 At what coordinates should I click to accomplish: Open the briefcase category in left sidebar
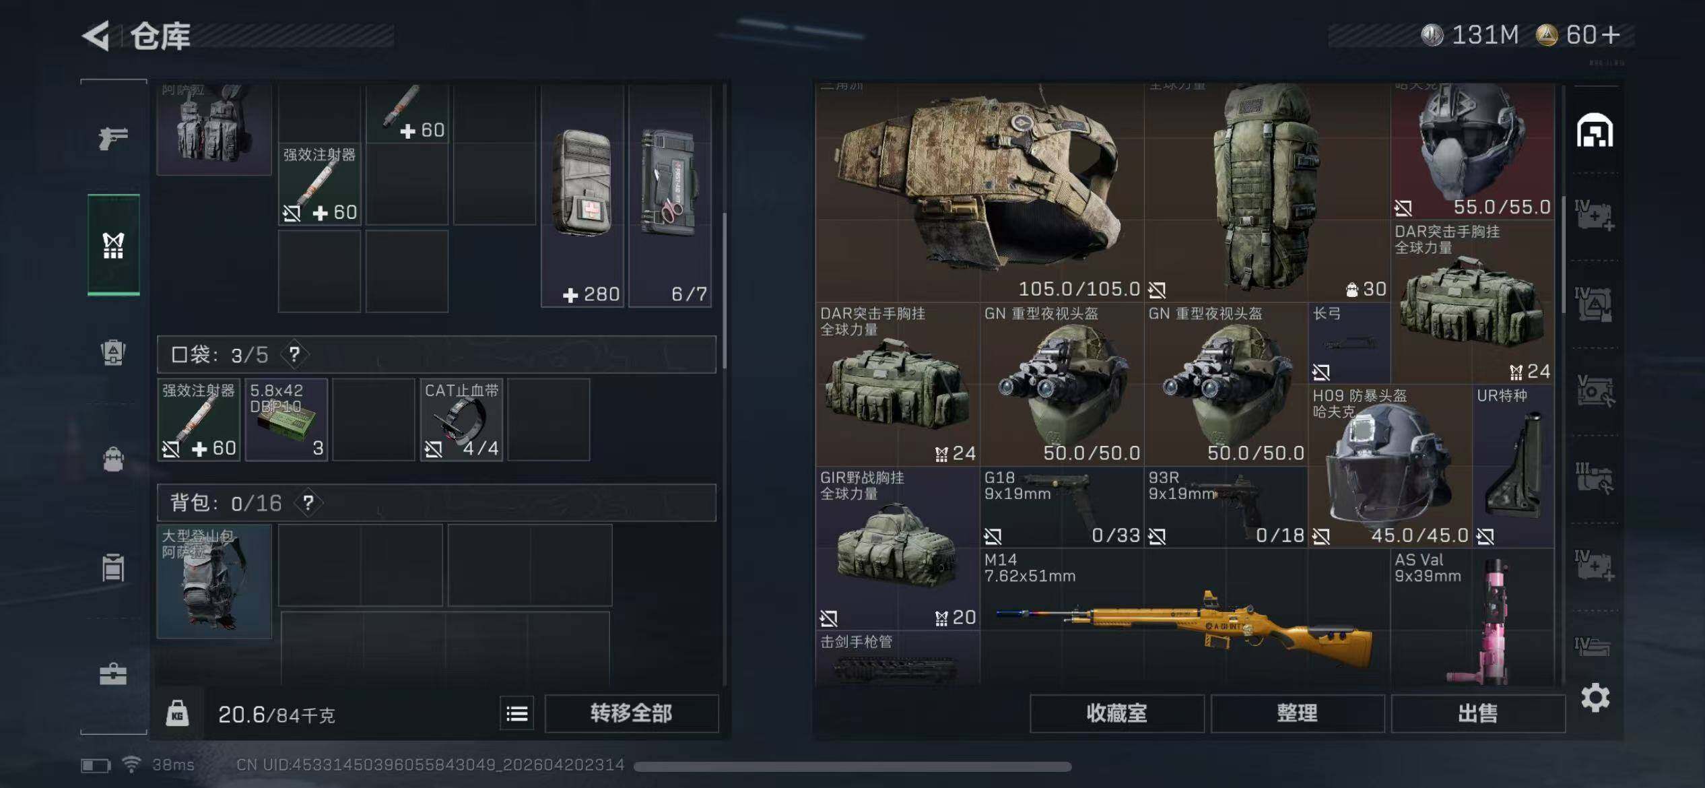[113, 674]
